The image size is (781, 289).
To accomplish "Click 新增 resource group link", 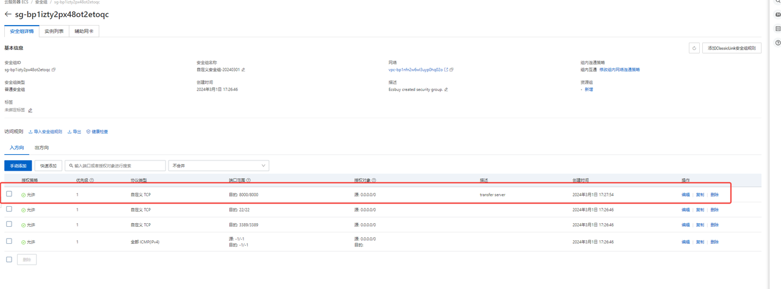I will (589, 90).
